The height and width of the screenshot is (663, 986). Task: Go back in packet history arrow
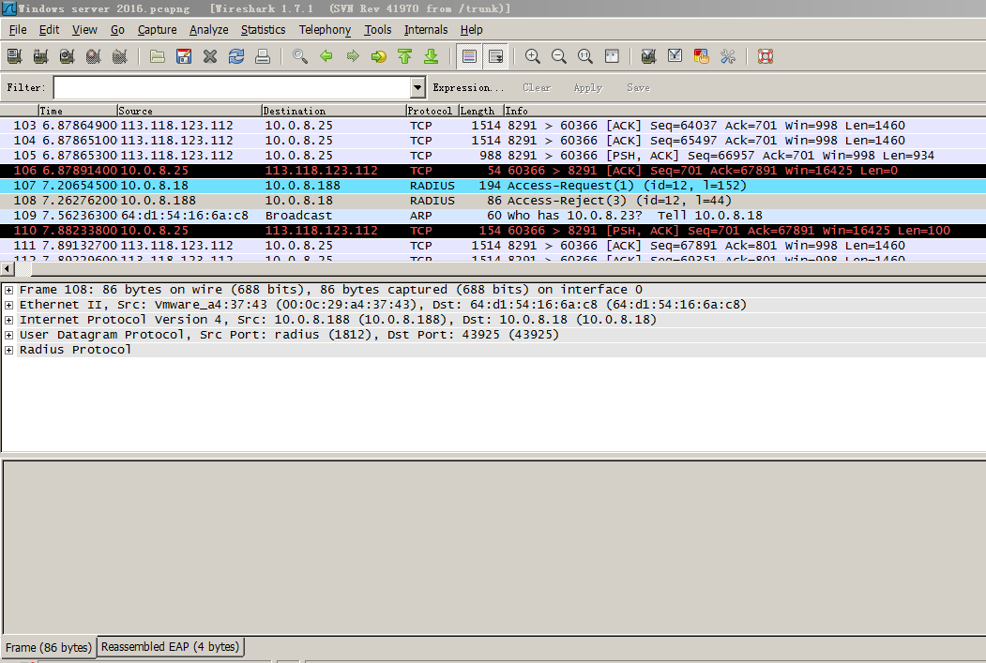pos(326,56)
